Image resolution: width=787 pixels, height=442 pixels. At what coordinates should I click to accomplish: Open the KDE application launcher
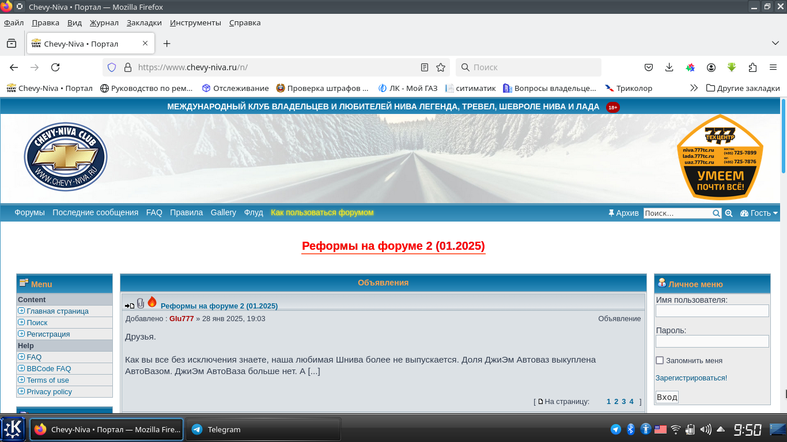[13, 429]
